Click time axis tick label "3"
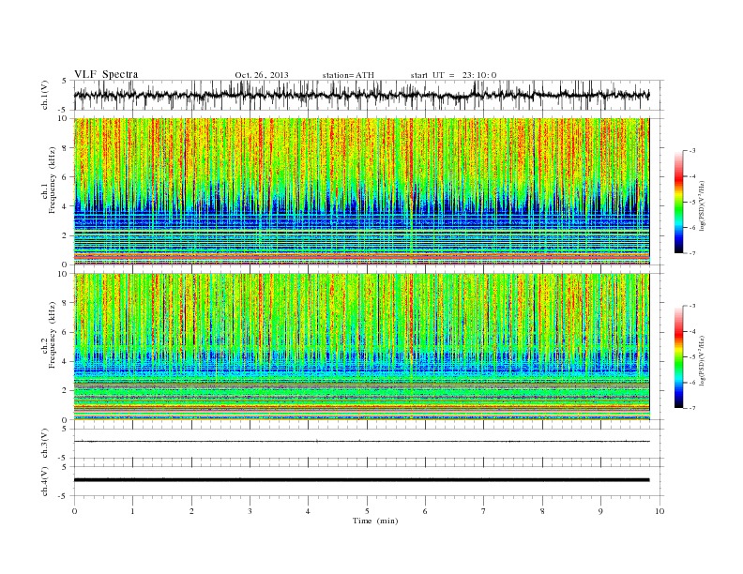The height and width of the screenshot is (574, 743). tap(250, 511)
